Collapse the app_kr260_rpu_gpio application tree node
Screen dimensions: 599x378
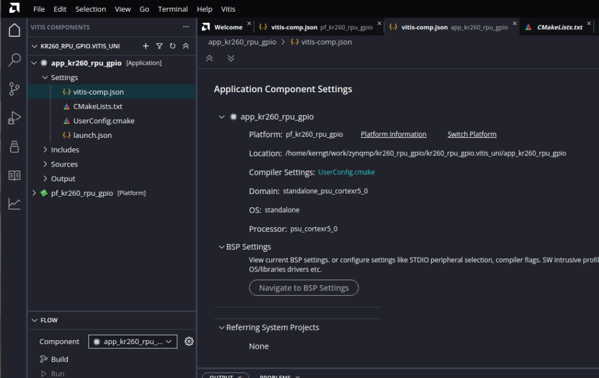[34, 63]
